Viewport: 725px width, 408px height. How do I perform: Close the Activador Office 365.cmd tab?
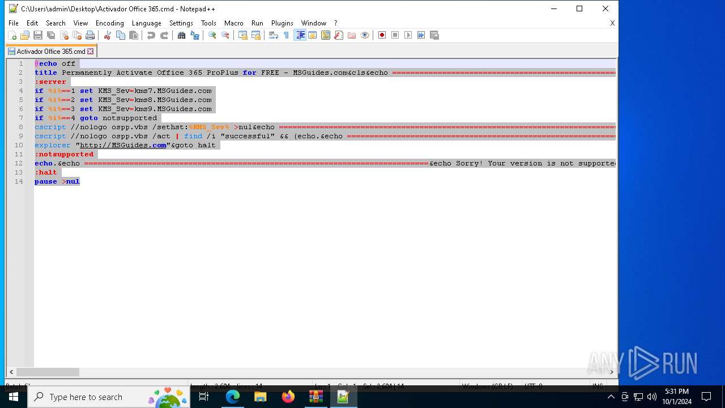pos(91,51)
